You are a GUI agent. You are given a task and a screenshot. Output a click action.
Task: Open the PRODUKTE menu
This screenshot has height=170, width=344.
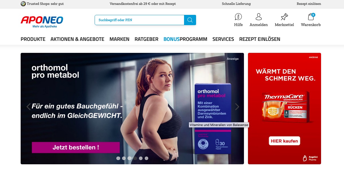point(33,39)
